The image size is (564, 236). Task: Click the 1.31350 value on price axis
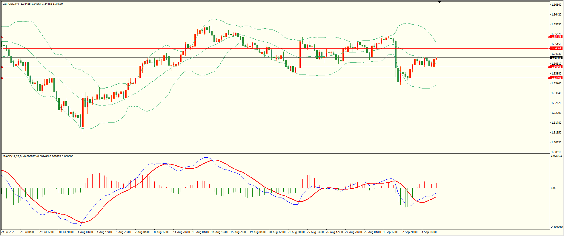pos(557,133)
